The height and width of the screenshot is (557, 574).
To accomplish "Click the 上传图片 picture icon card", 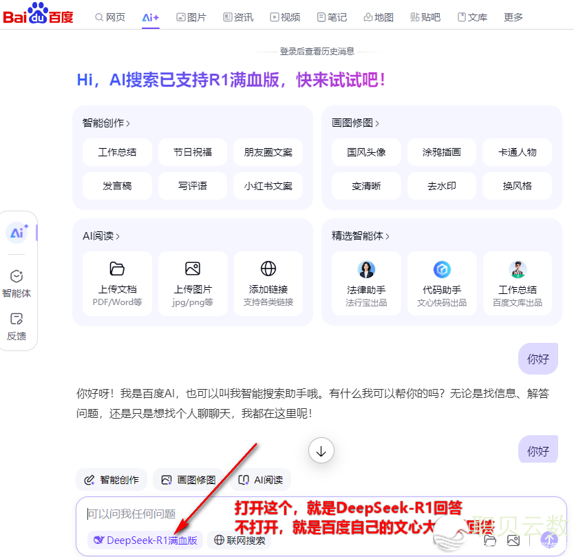I will 193,284.
